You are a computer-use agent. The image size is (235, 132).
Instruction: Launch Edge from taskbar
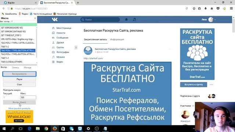[29, 129]
